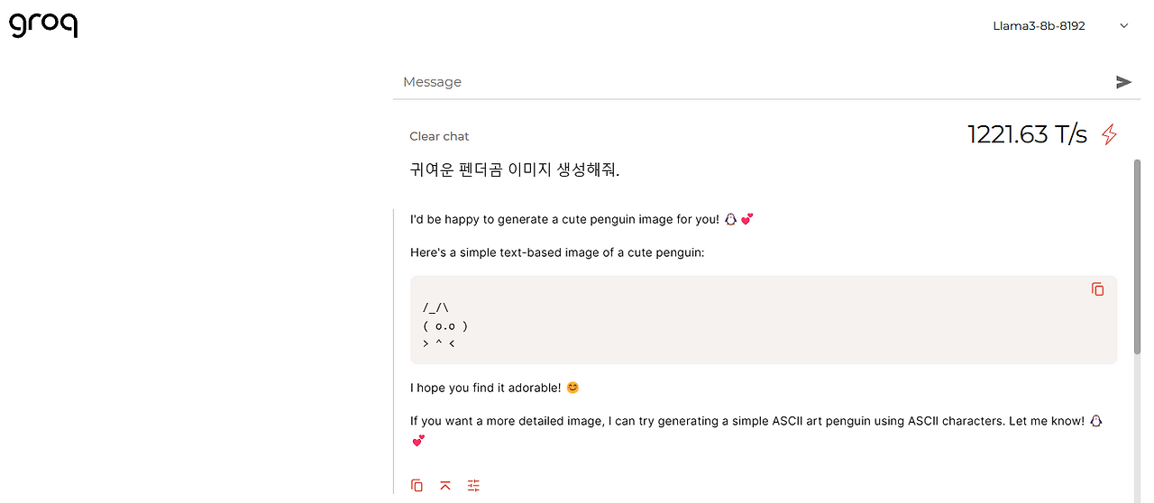
Task: Click the "If you want a more detailed image" paragraph
Action: coord(746,421)
